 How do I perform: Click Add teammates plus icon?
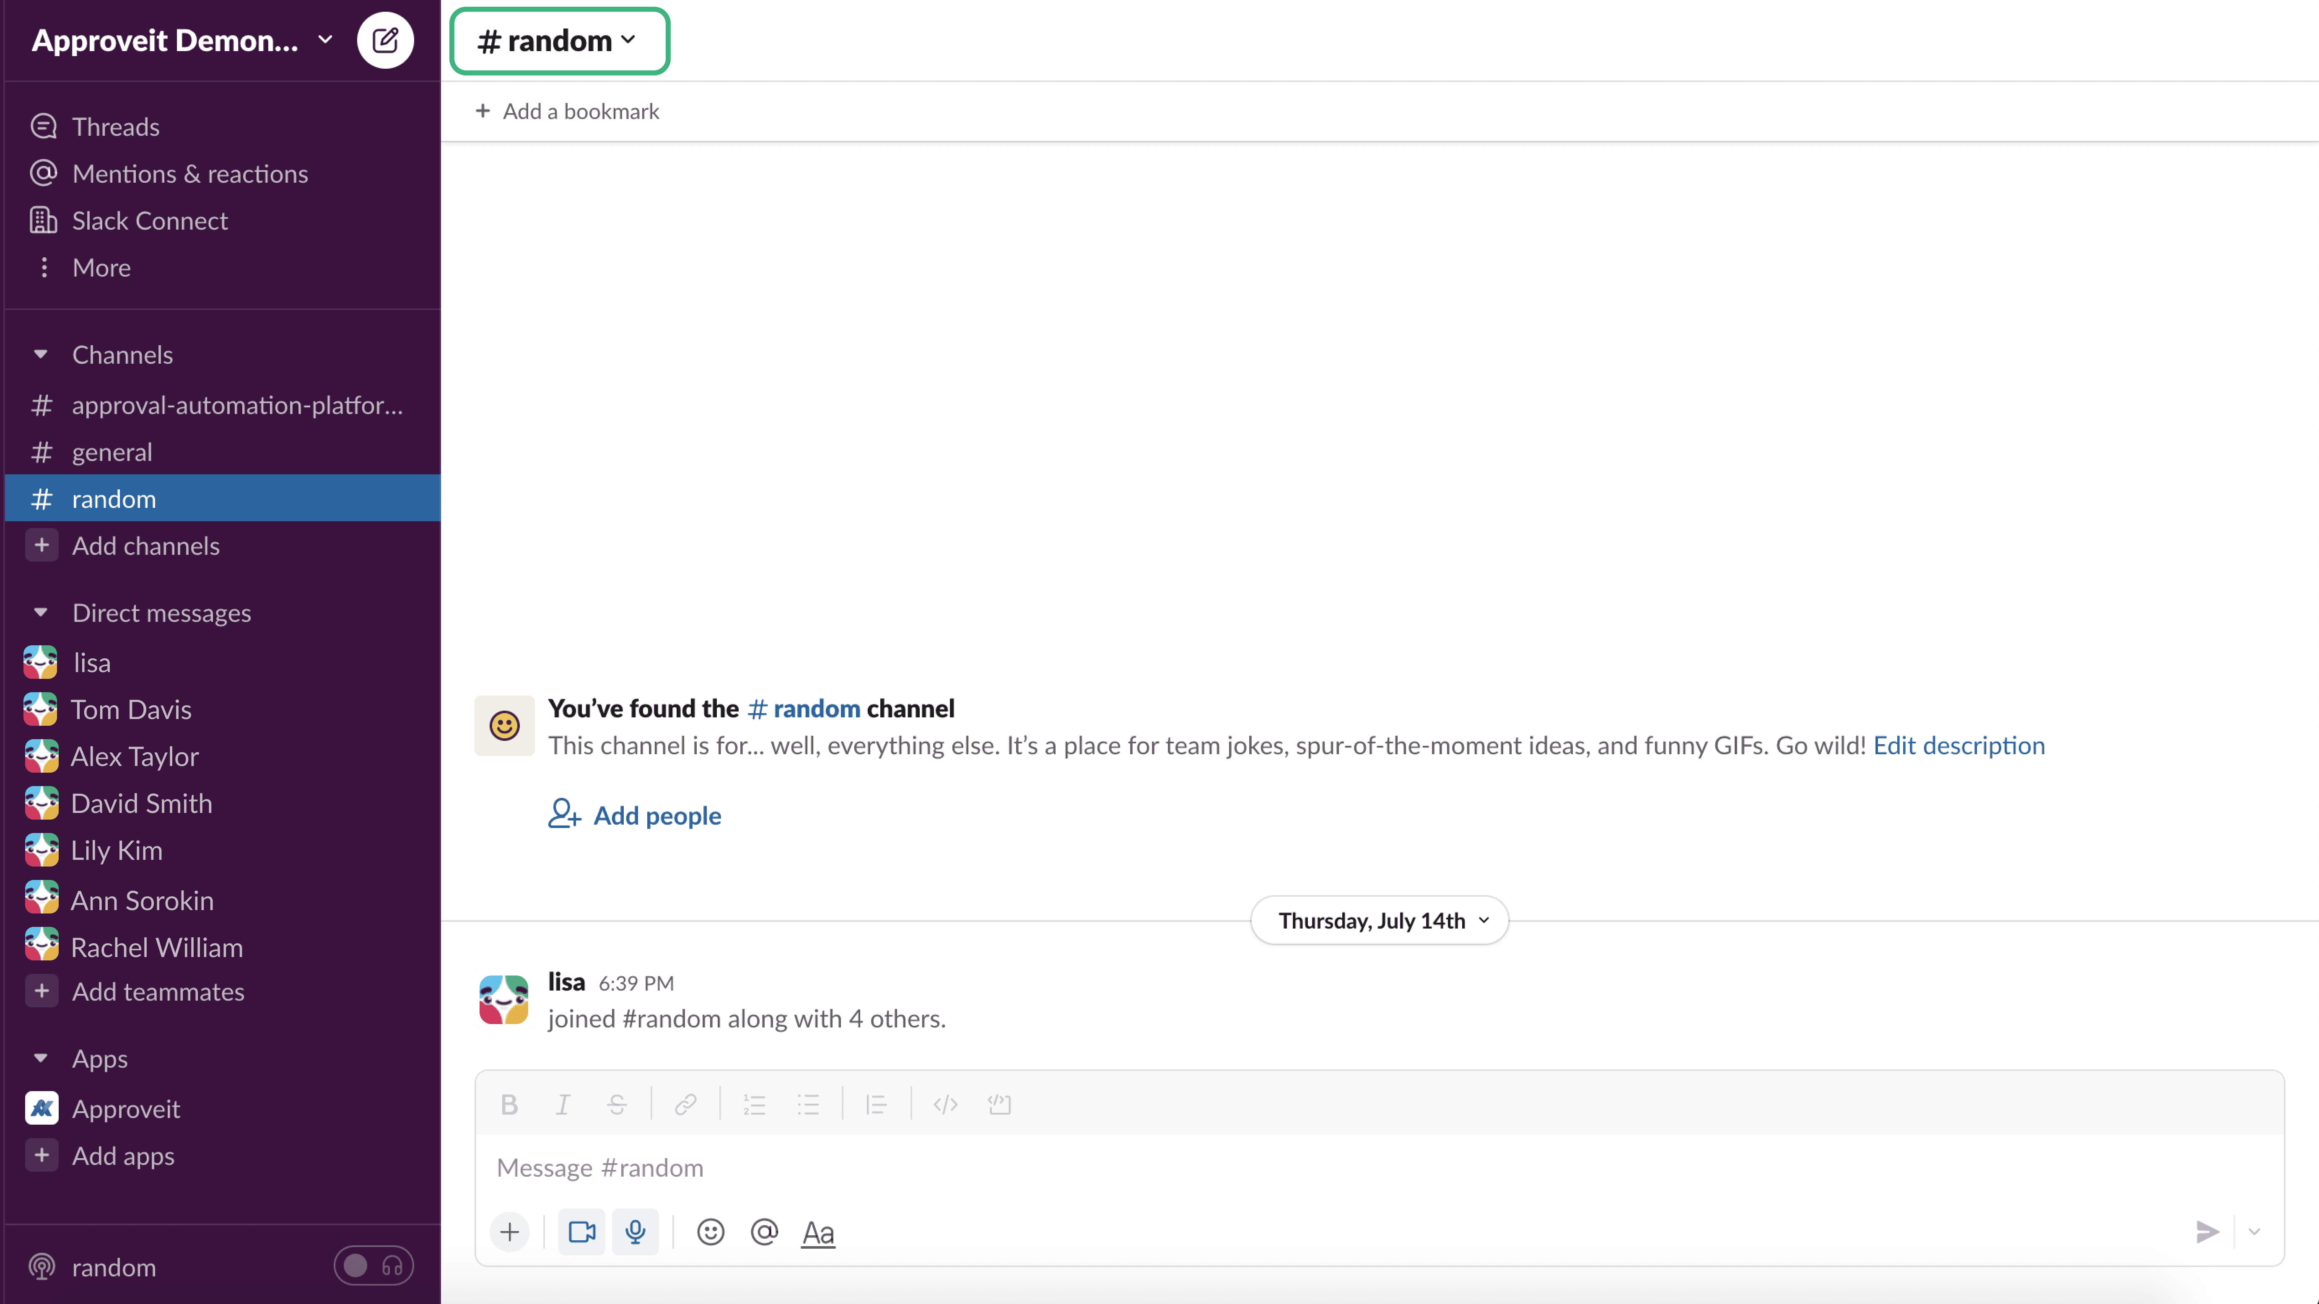point(42,991)
